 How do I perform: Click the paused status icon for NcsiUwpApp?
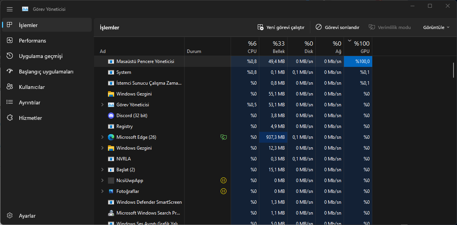223,181
